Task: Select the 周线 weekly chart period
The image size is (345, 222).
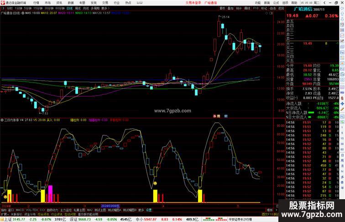Action: pyautogui.click(x=78, y=8)
